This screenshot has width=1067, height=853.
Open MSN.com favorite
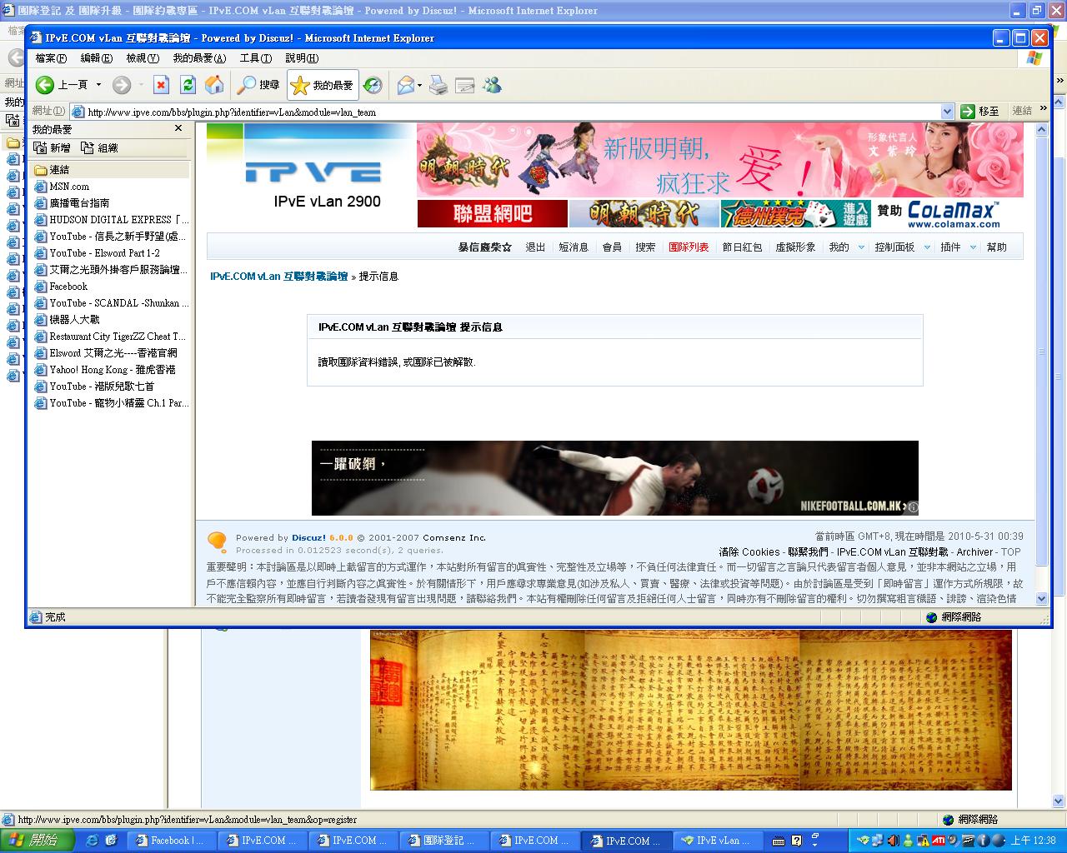pos(69,187)
